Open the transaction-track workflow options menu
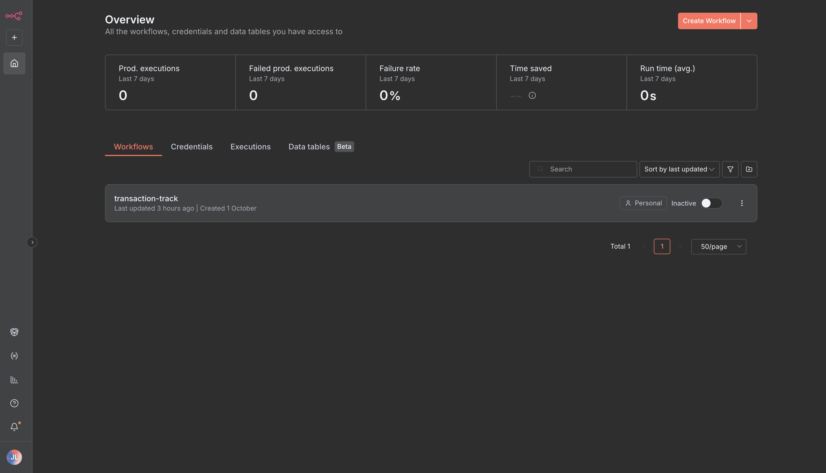 (742, 203)
